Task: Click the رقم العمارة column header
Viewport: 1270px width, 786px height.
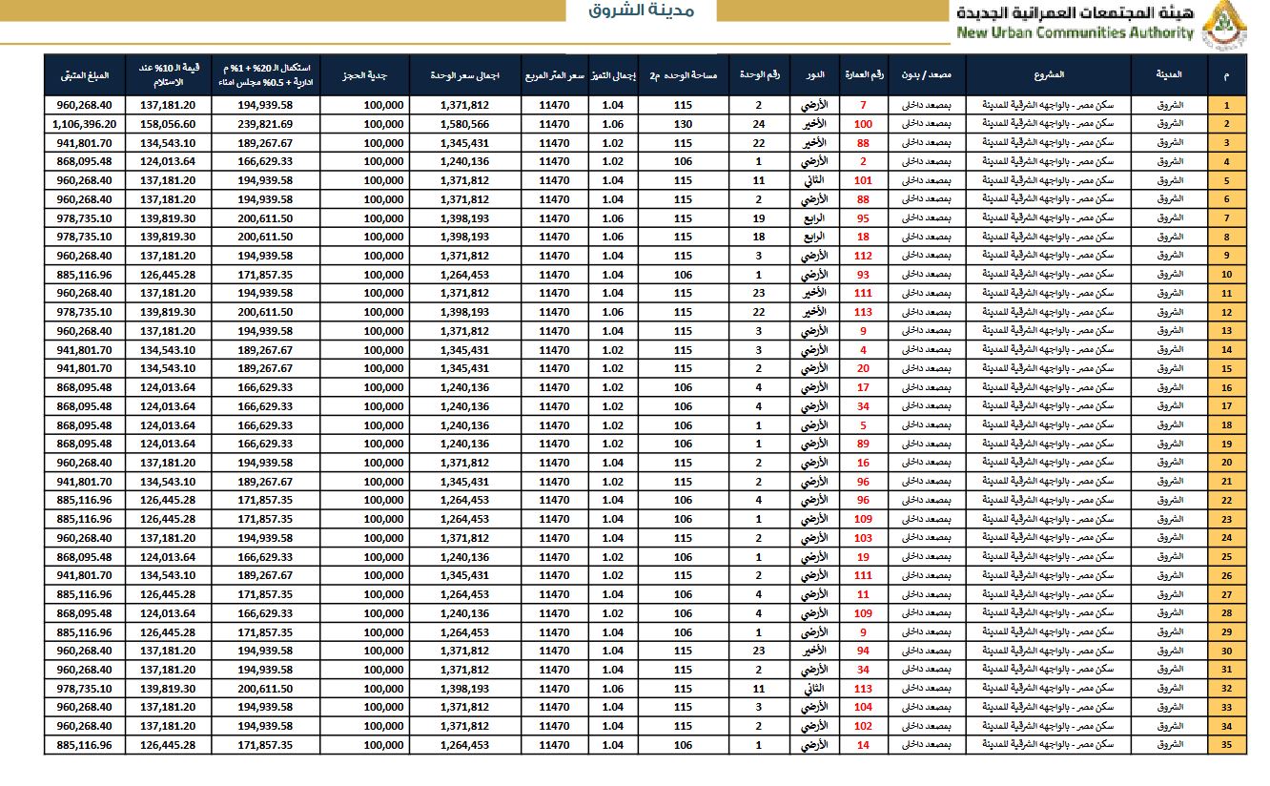Action: (864, 74)
